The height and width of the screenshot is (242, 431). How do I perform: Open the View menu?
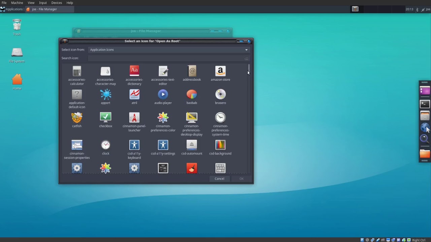click(31, 3)
